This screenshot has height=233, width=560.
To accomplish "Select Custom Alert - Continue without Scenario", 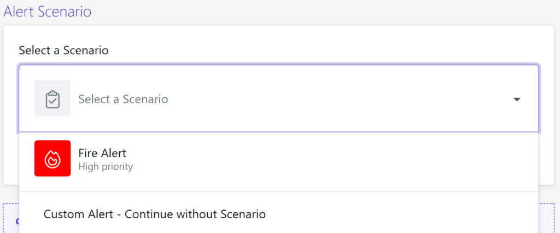I will 278,214.
